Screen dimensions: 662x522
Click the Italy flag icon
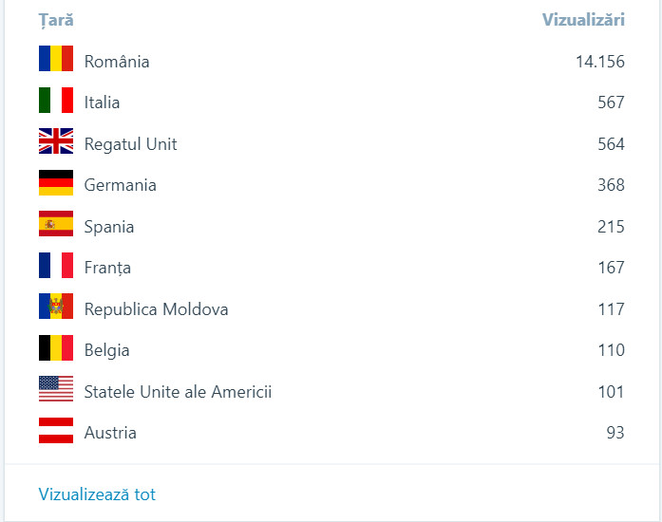[56, 101]
